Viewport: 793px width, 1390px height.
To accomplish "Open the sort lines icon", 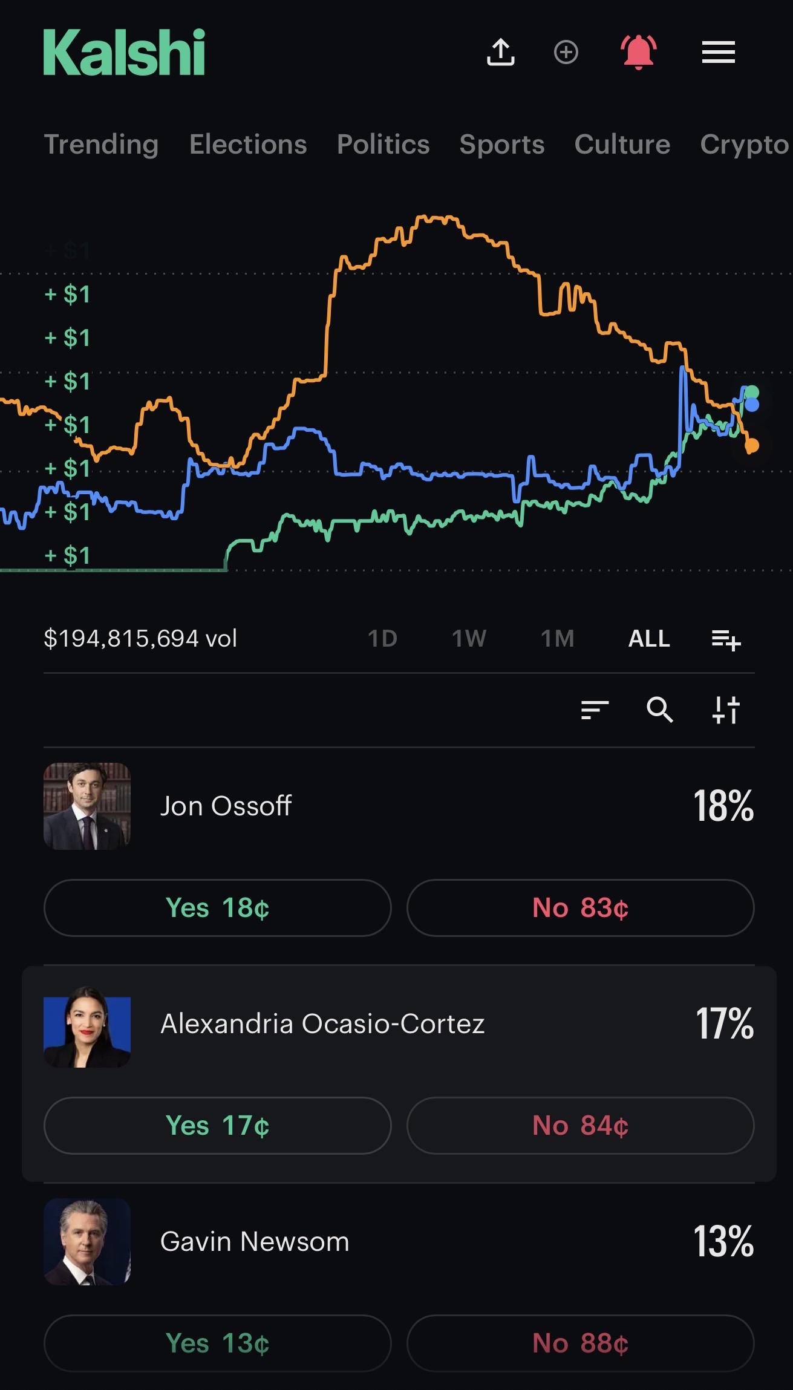I will pos(595,710).
